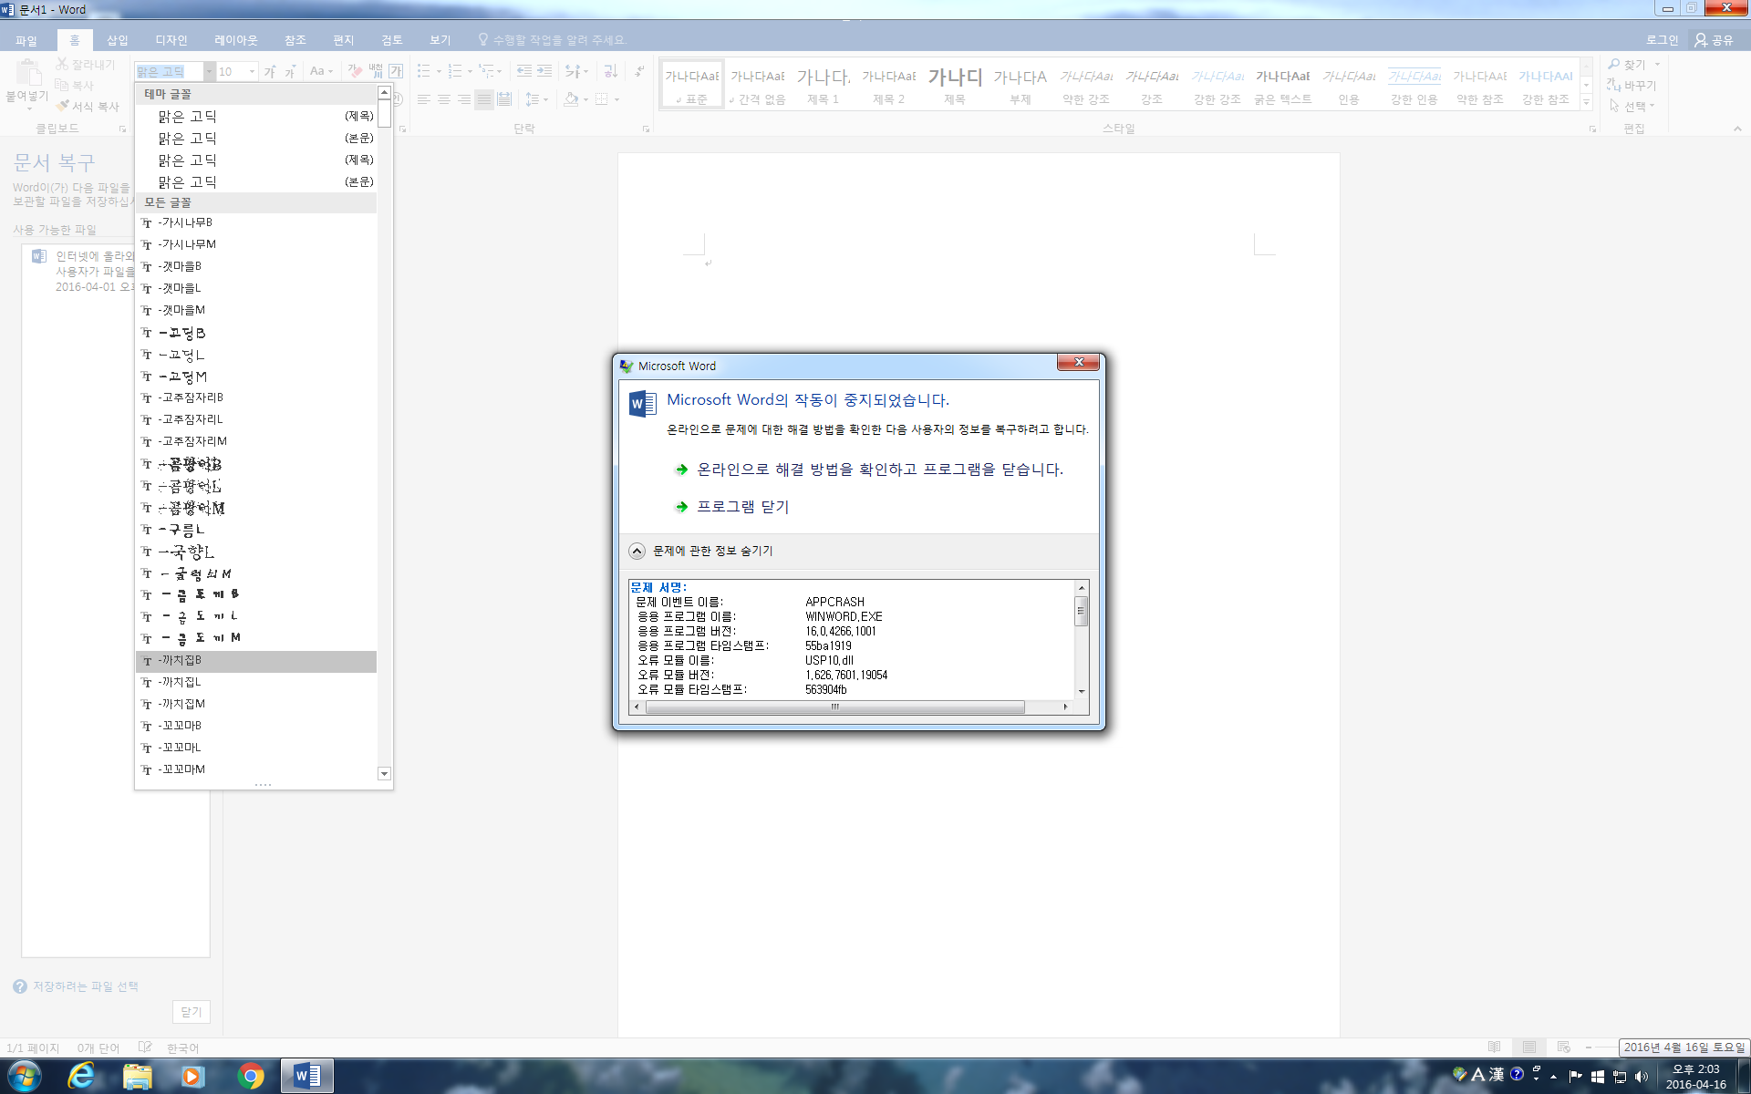1751x1094 pixels.
Task: Click the show paragraph marks icon
Action: click(639, 71)
